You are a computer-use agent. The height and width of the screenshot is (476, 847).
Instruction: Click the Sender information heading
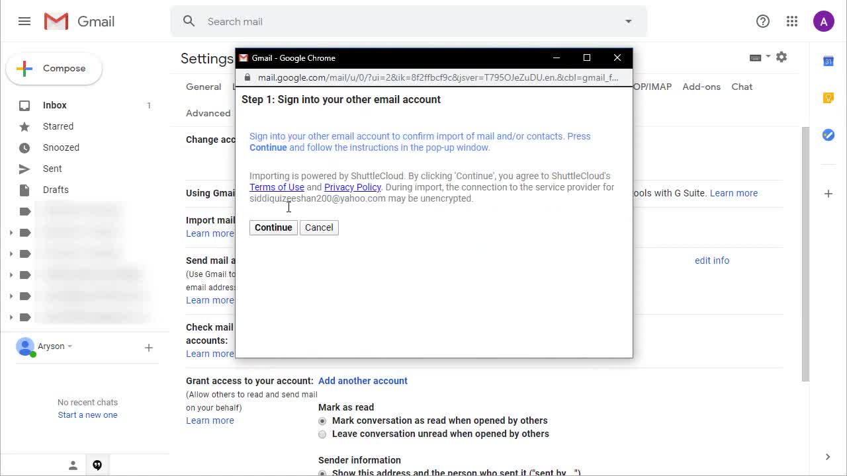coord(359,460)
